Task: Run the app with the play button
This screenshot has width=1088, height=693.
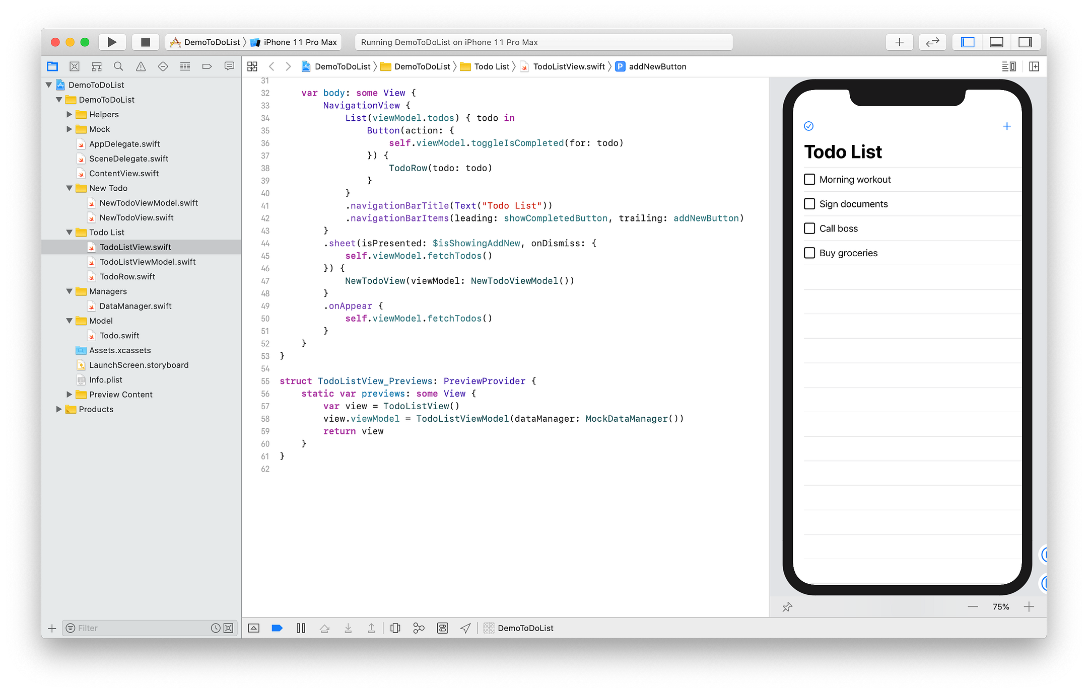Action: (112, 42)
